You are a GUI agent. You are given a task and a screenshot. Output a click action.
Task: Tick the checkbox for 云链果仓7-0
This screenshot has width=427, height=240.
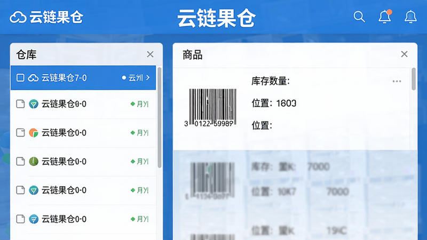pos(20,78)
